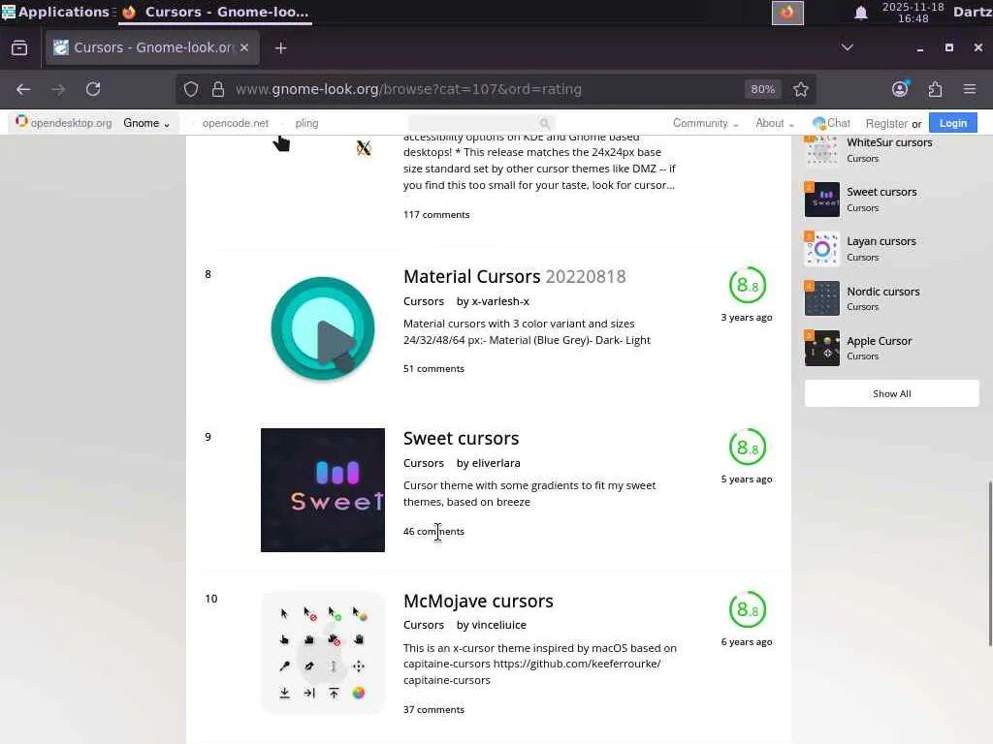The width and height of the screenshot is (993, 744).
Task: List all tabs dropdown arrow
Action: (847, 47)
